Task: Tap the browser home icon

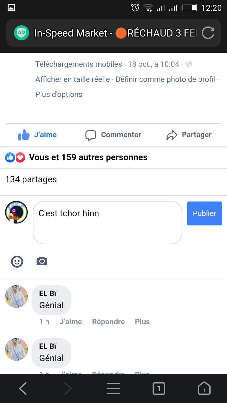Action: click(x=204, y=389)
